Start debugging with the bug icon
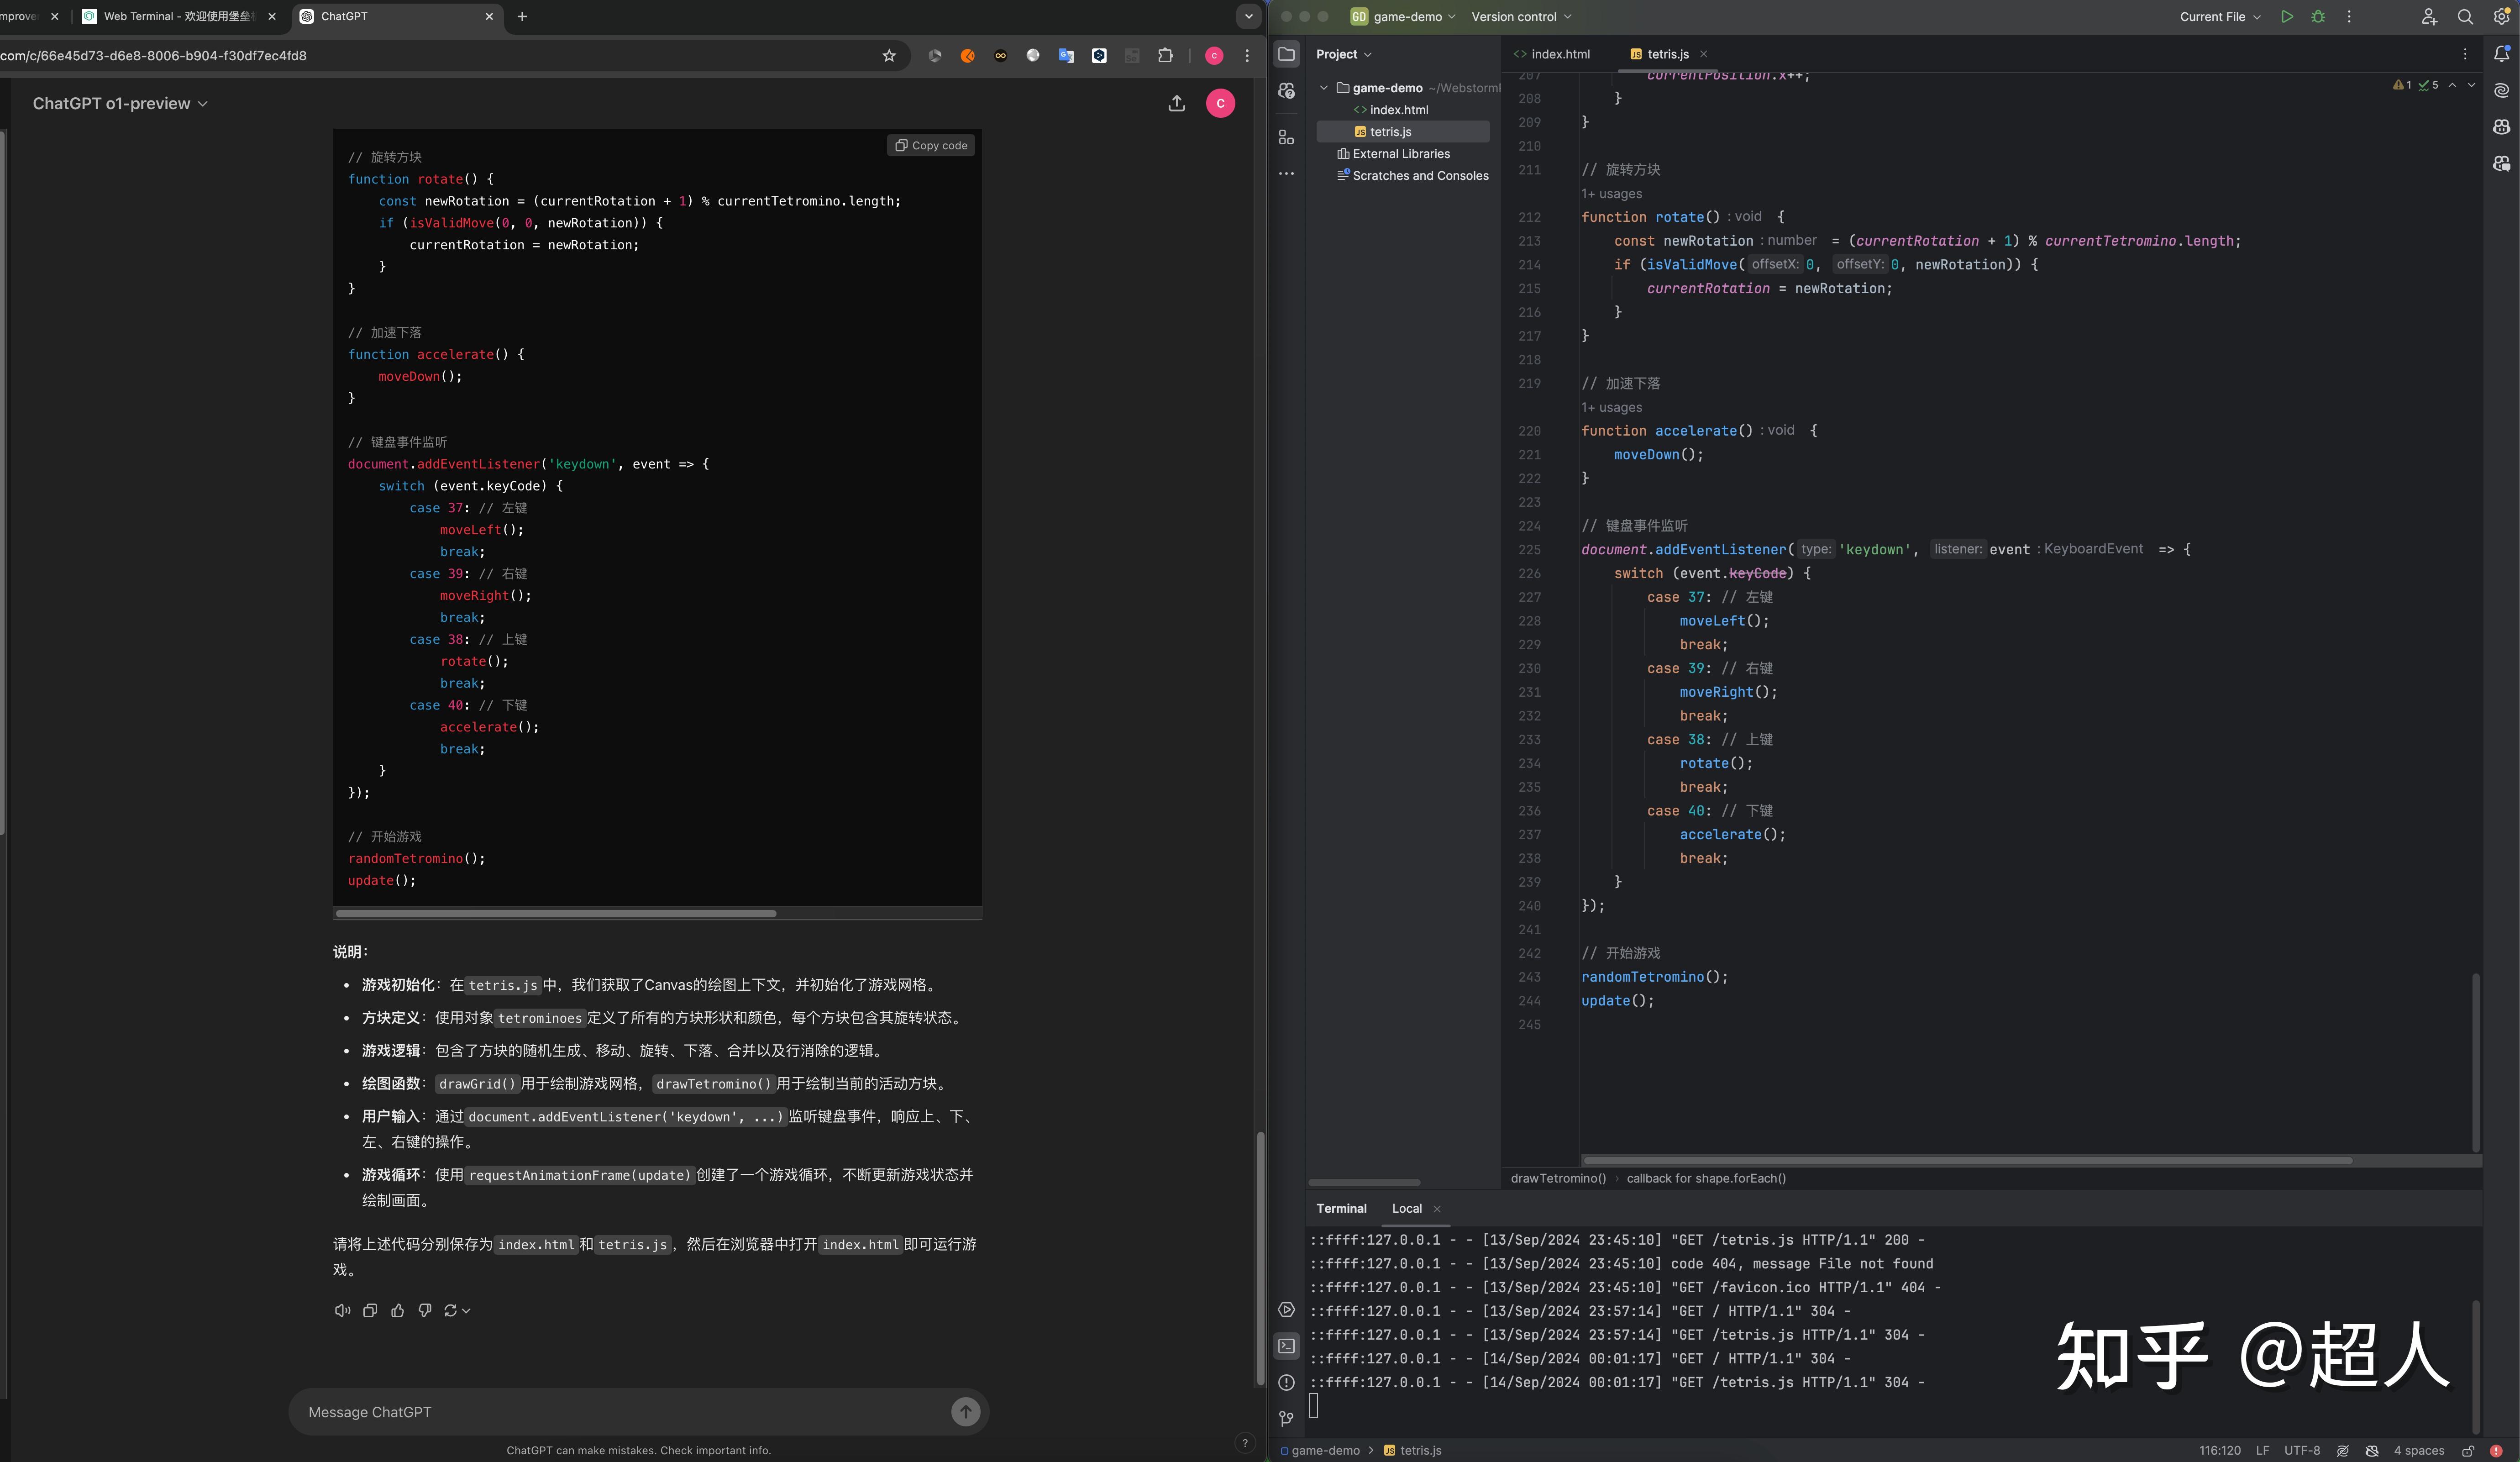The height and width of the screenshot is (1462, 2520). [x=2318, y=16]
